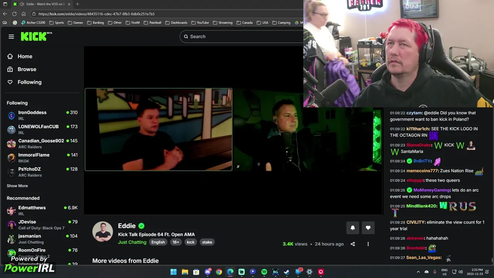Click browser home icon
Viewport: 494px width, 278px height.
tap(24, 14)
